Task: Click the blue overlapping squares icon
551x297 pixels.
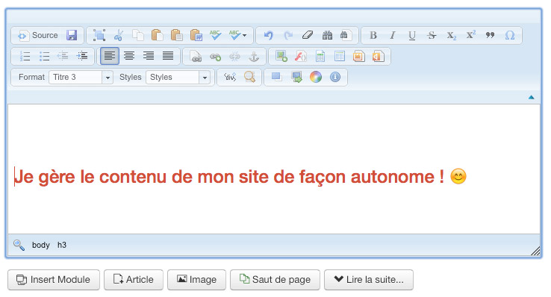Action: click(276, 77)
